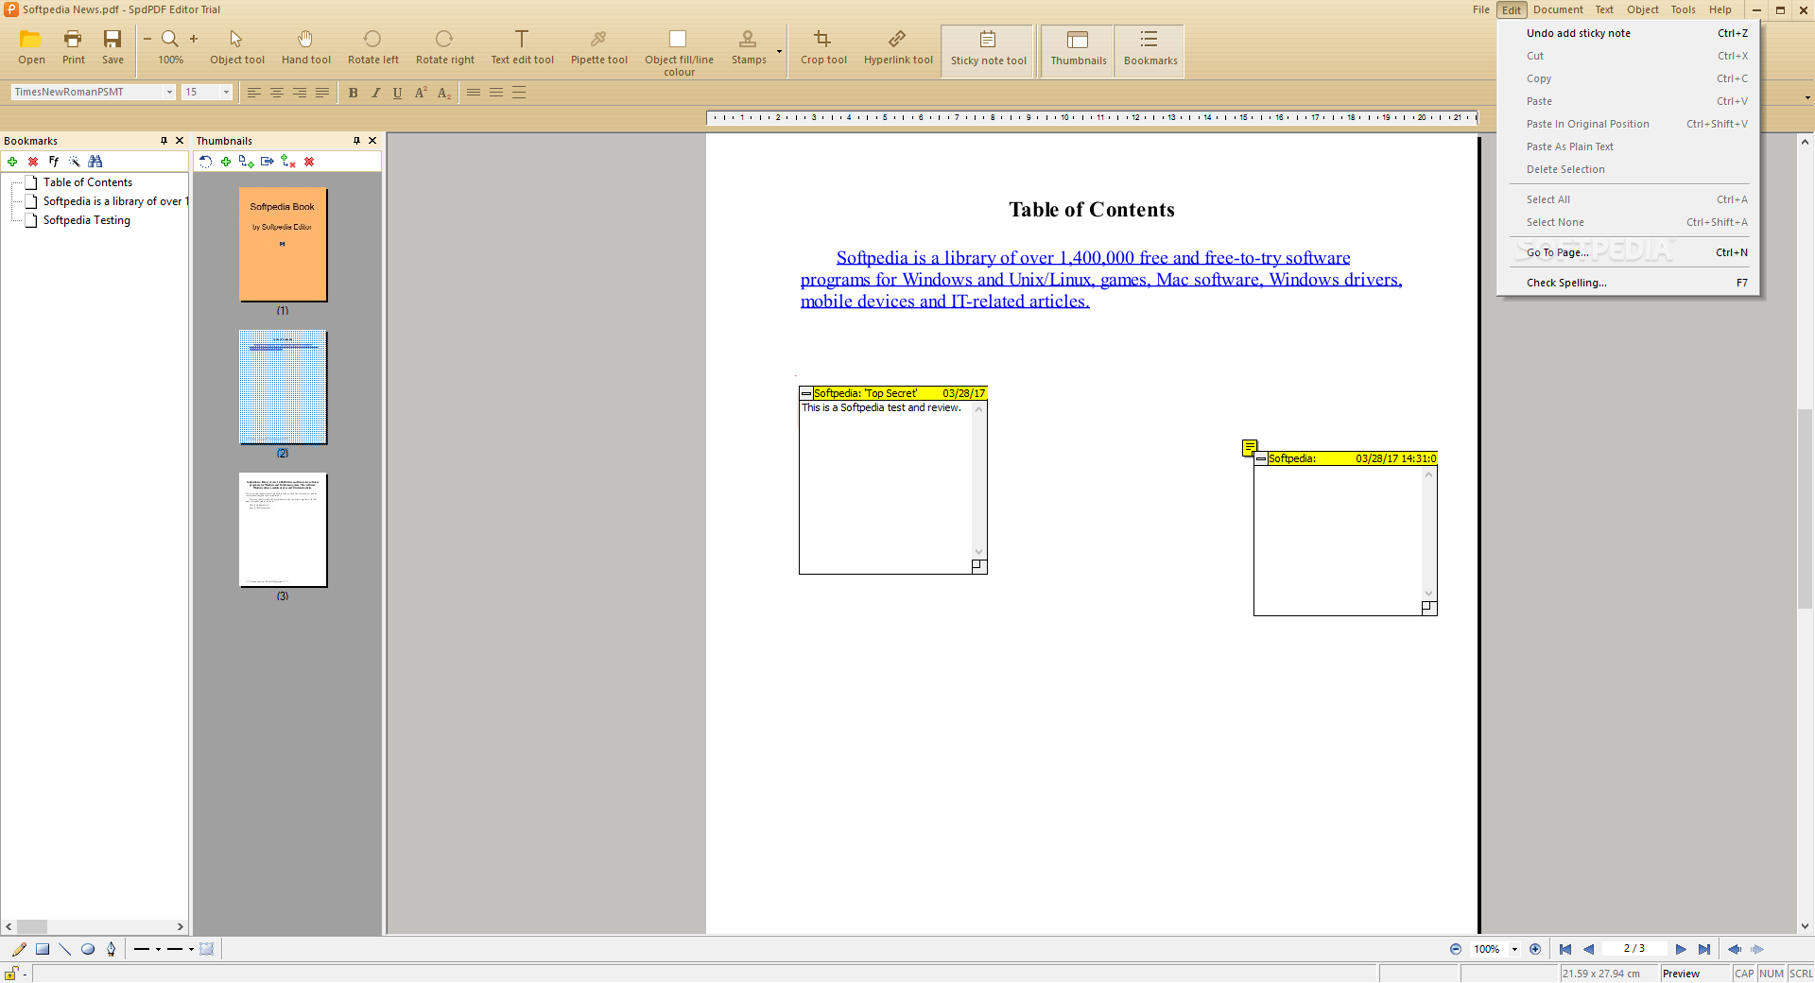Open the File menu
This screenshot has height=983, width=1815.
point(1480,9)
